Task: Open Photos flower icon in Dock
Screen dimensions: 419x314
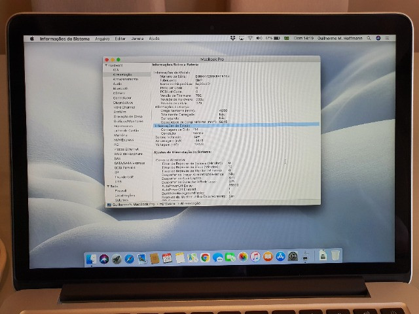Action: (243, 257)
